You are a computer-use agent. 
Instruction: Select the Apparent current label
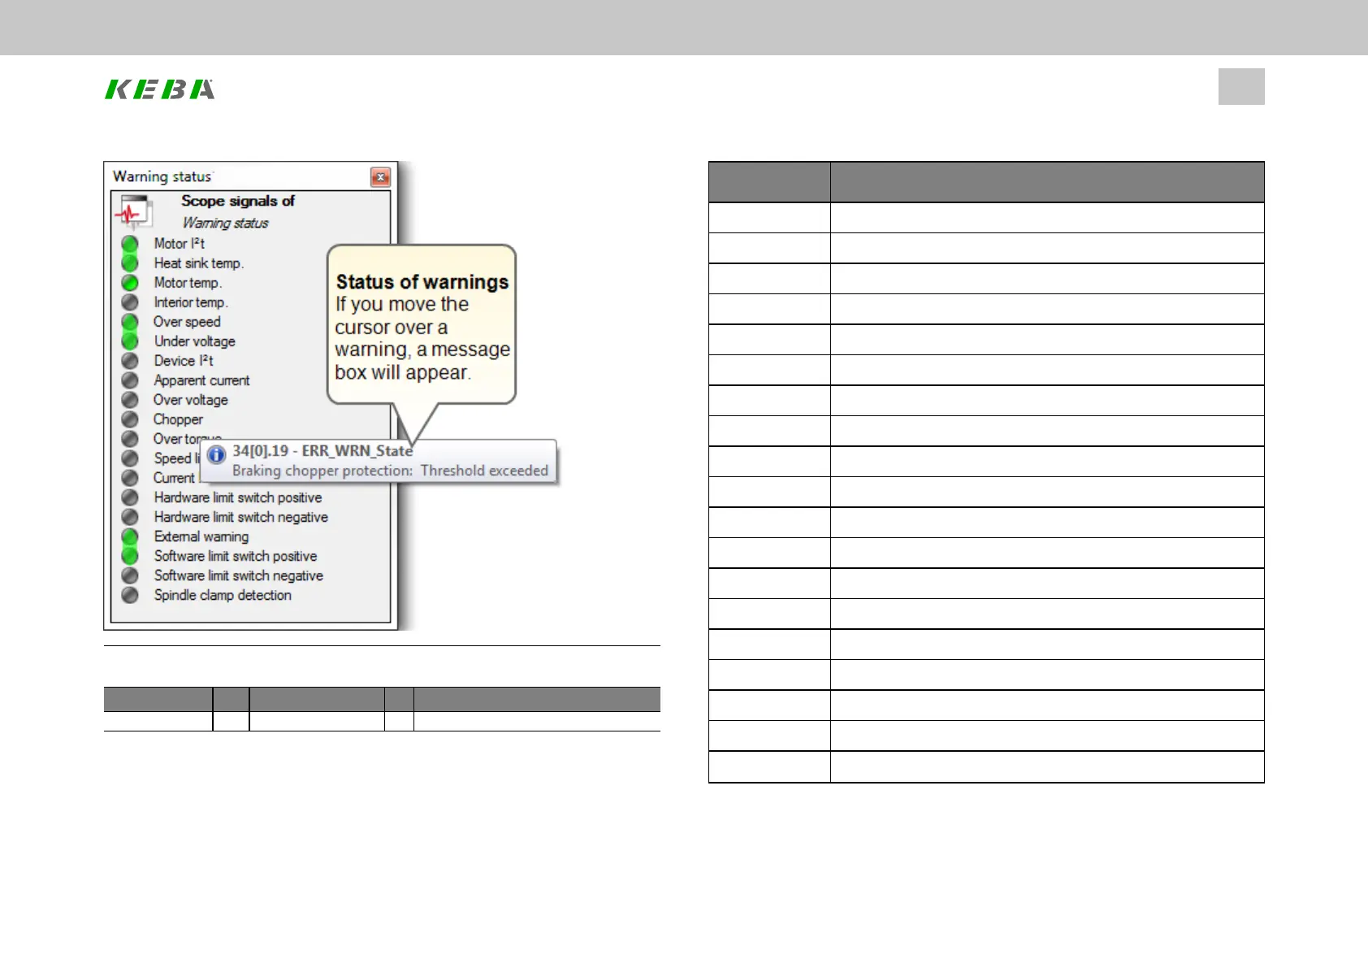[202, 380]
